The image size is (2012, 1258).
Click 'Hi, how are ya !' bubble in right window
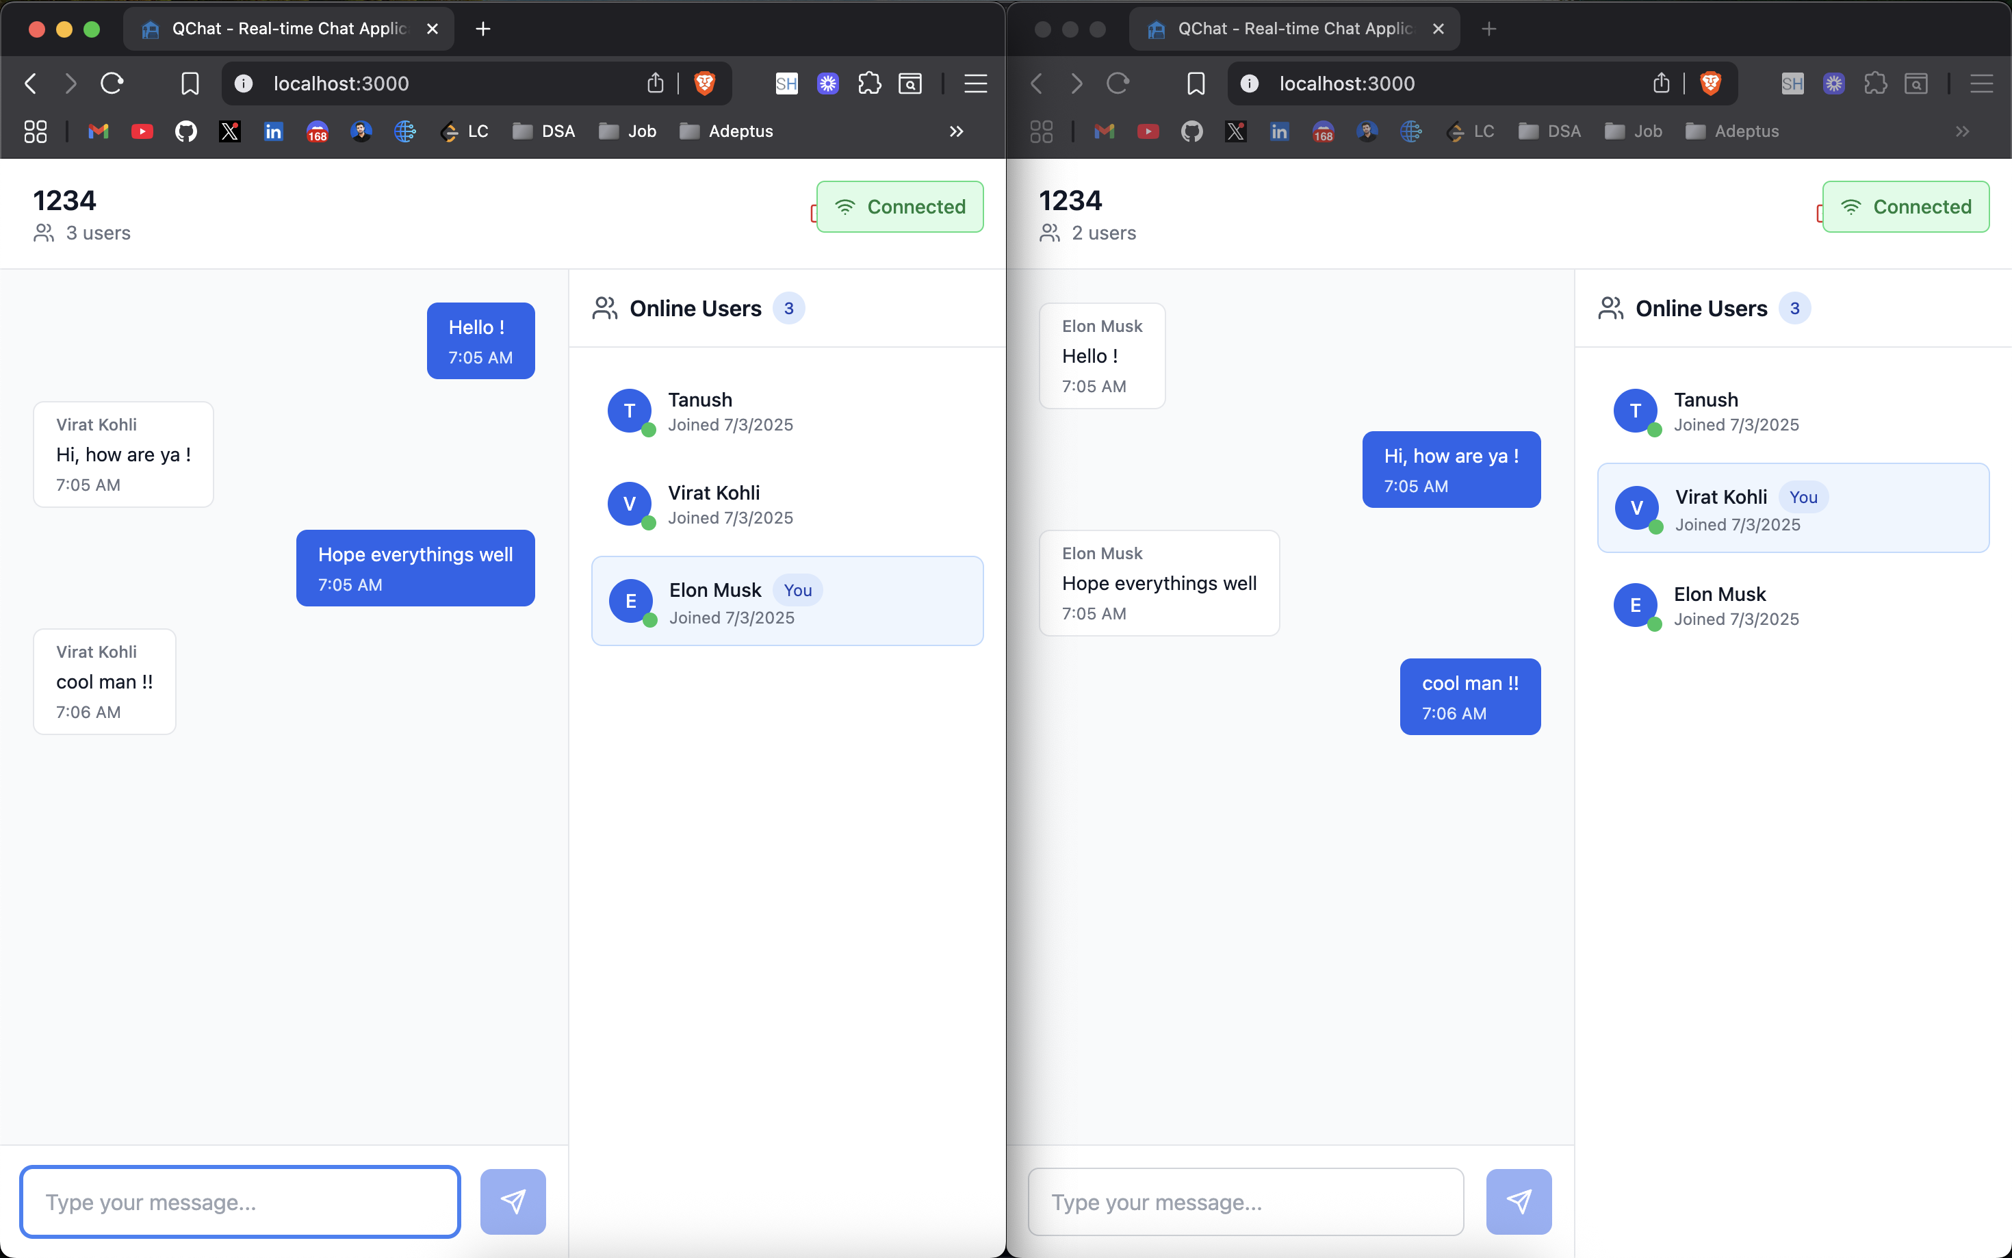point(1451,470)
